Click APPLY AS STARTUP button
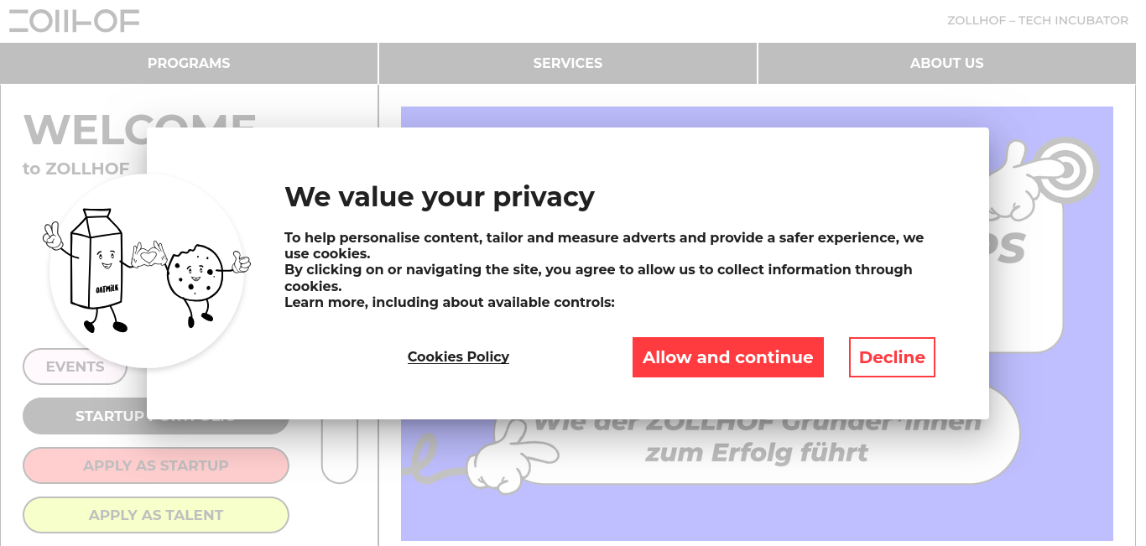The height and width of the screenshot is (546, 1146). pos(156,465)
